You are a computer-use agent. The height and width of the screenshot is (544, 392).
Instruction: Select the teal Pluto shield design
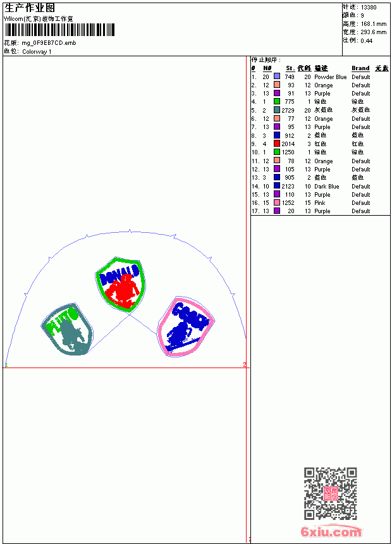coord(67,329)
